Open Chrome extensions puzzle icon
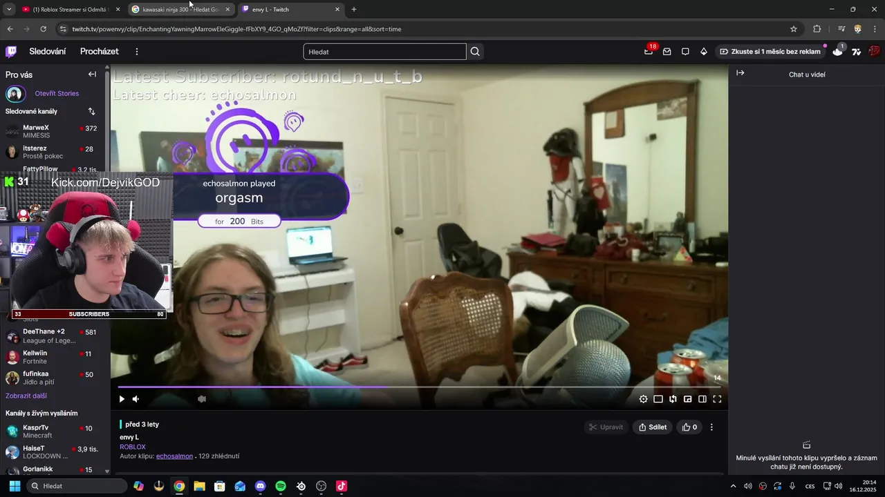The height and width of the screenshot is (497, 885). [817, 29]
